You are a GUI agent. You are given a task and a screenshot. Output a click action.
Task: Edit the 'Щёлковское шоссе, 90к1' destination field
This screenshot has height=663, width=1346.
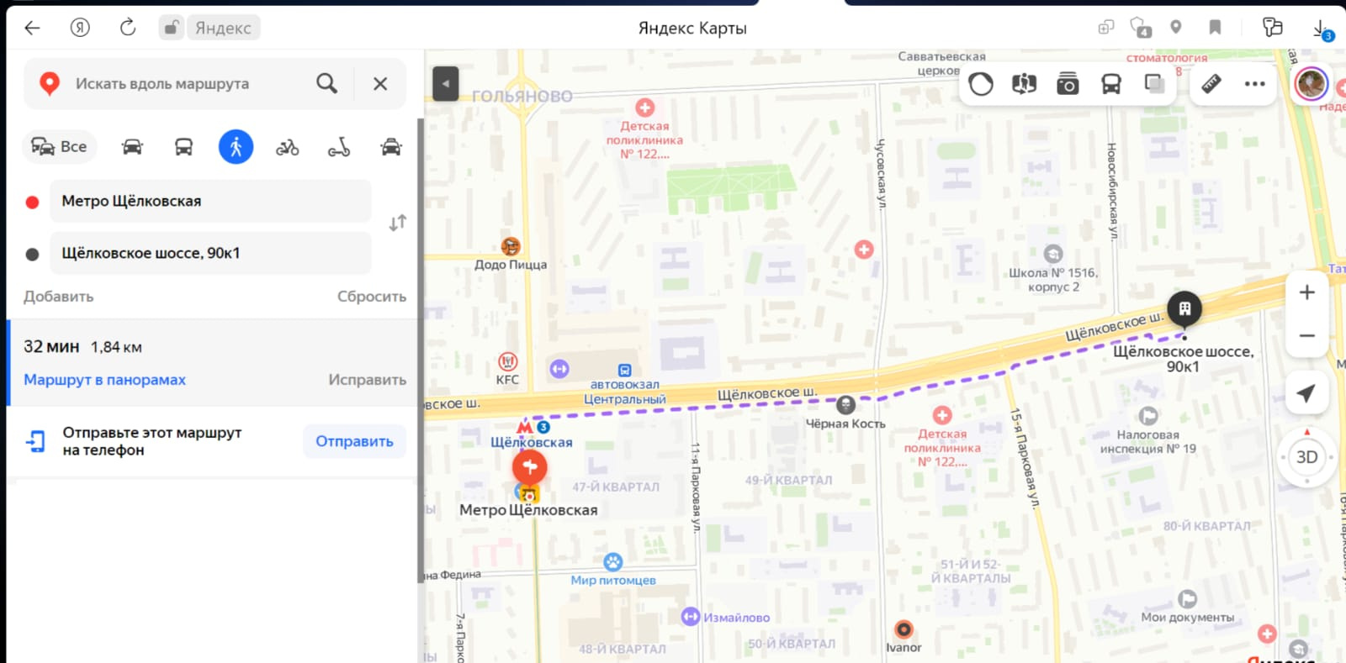[x=210, y=253]
